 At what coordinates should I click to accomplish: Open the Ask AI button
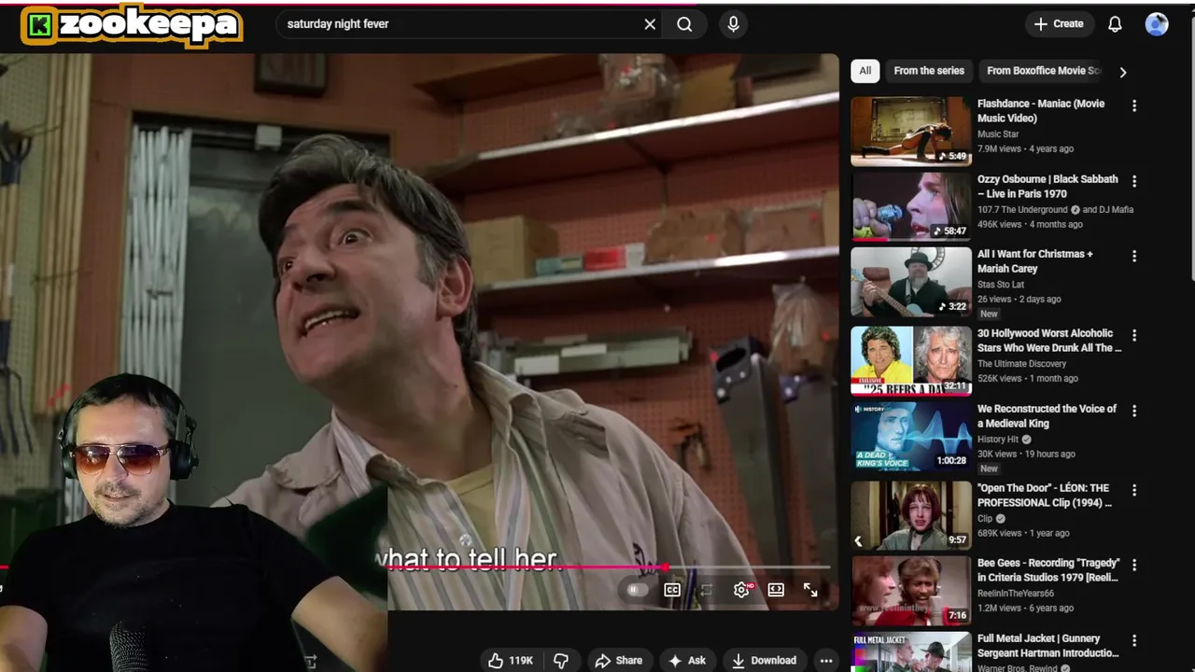click(x=687, y=660)
